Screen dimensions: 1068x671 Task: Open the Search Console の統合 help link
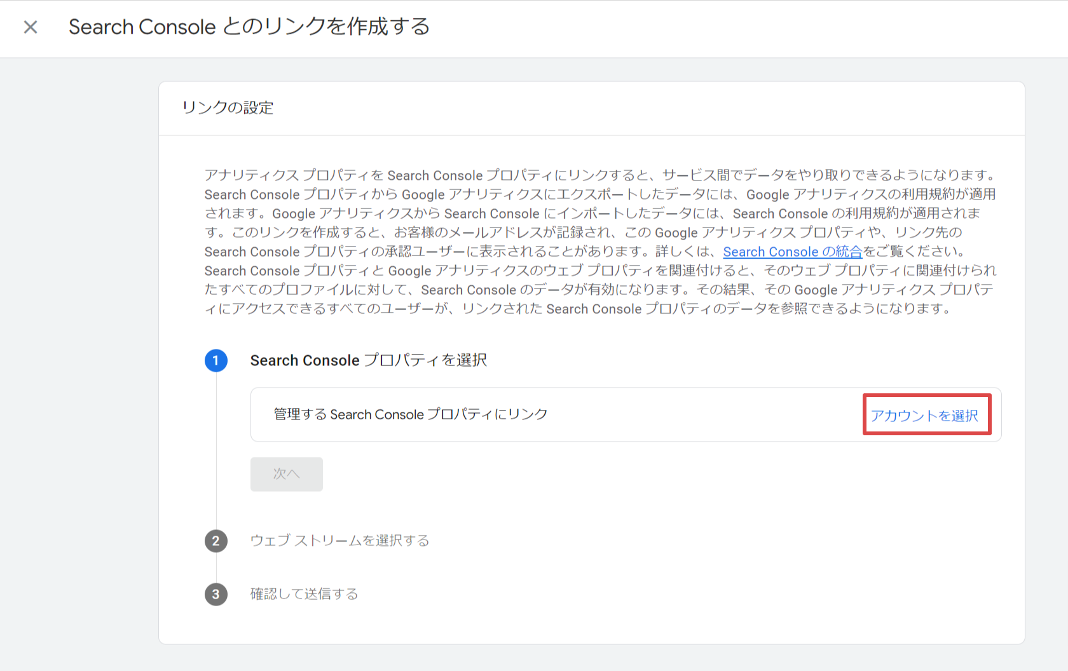click(792, 252)
